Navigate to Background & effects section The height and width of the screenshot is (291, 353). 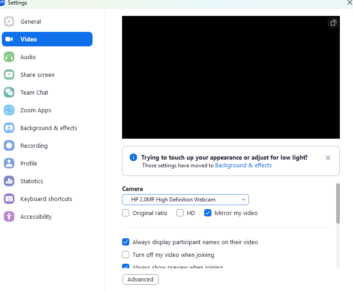pyautogui.click(x=47, y=128)
